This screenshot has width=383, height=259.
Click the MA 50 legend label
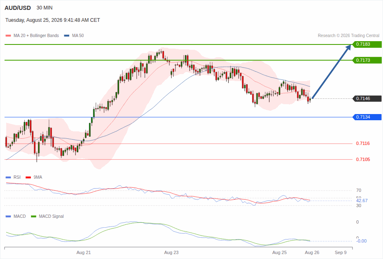tap(78, 35)
